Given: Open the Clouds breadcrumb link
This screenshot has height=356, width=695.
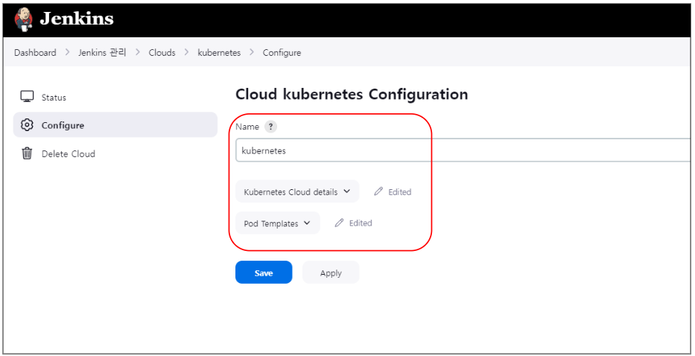Looking at the screenshot, I should click(162, 53).
